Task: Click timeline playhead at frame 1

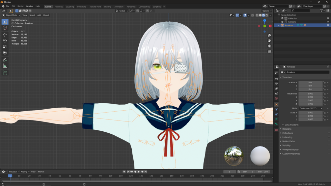Action: pos(10,176)
